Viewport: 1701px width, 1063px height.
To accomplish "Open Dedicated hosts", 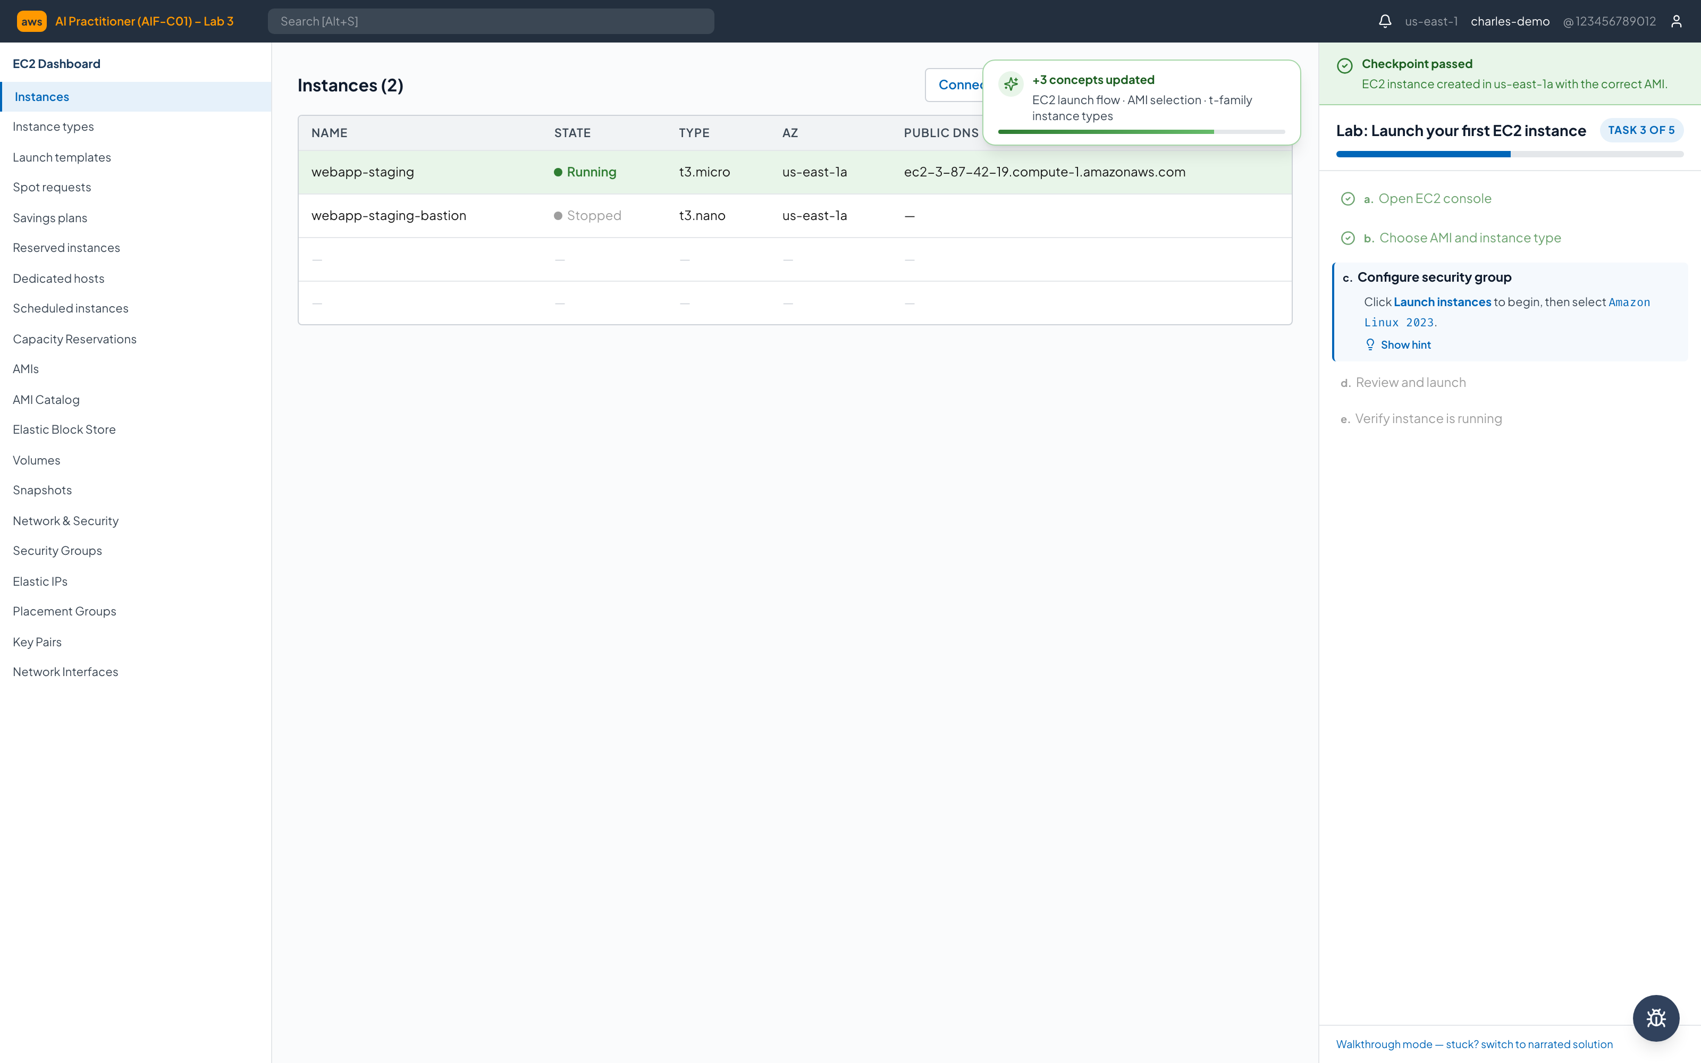I will coord(58,279).
